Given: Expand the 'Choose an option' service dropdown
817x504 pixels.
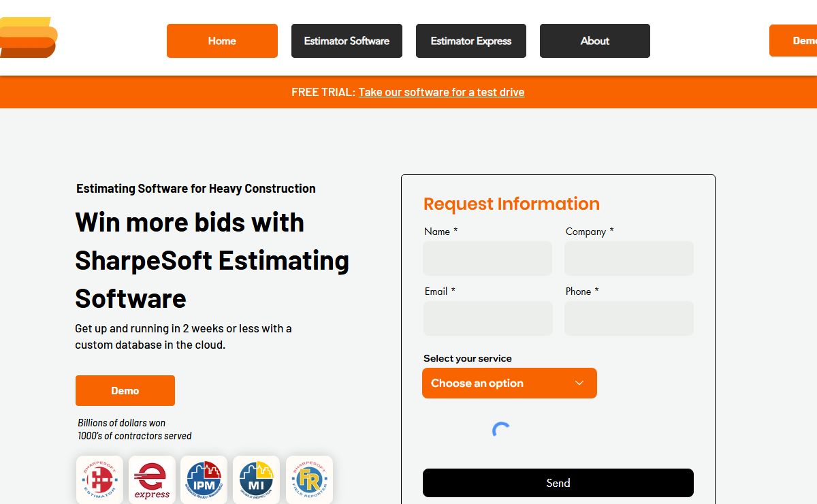Looking at the screenshot, I should tap(509, 383).
